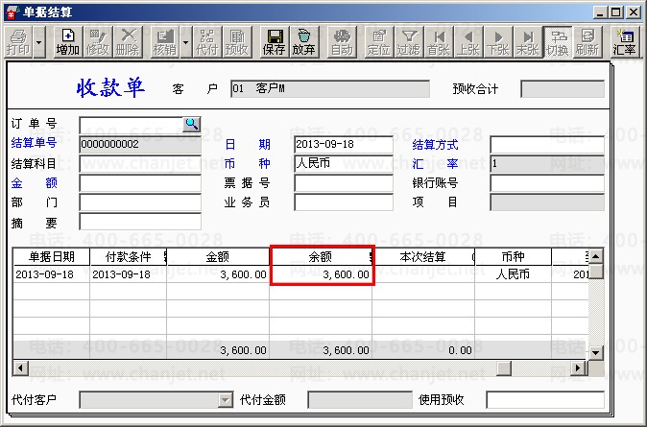Click the 放弃 discard toolbar icon
Screen dimensions: 647x427
304,42
